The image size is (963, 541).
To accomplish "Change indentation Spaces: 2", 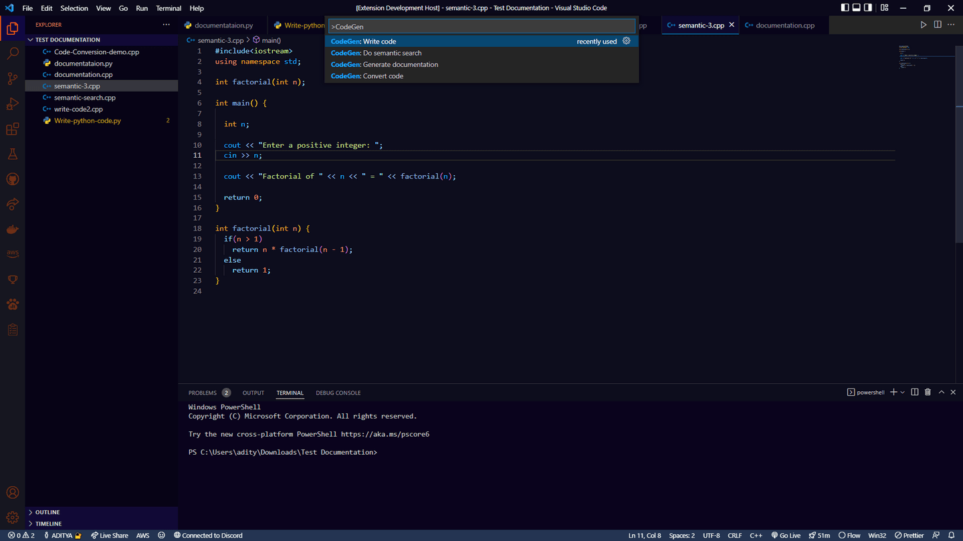I will click(681, 536).
